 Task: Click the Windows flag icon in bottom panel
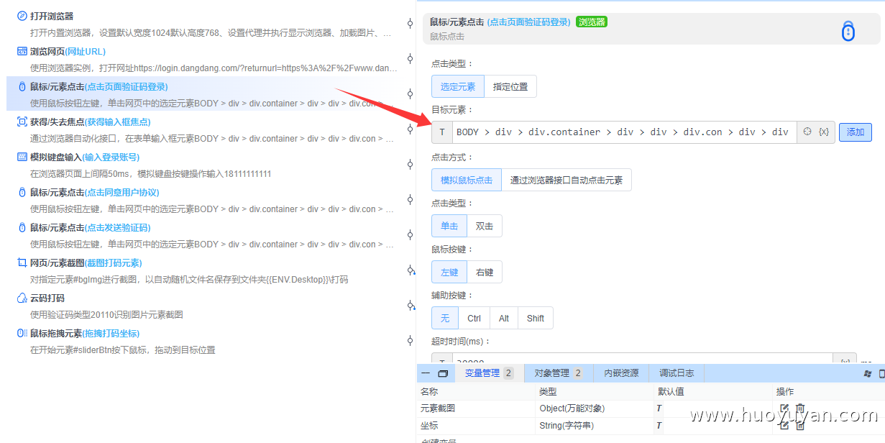point(868,373)
